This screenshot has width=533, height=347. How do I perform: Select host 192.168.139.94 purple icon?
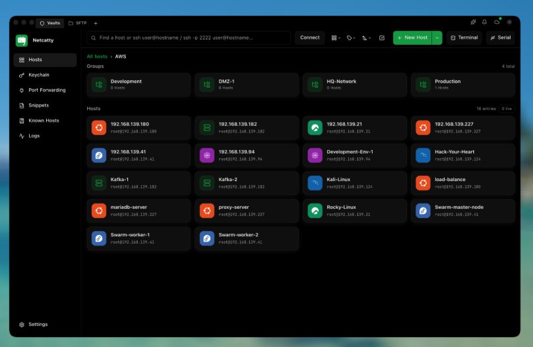pos(207,155)
